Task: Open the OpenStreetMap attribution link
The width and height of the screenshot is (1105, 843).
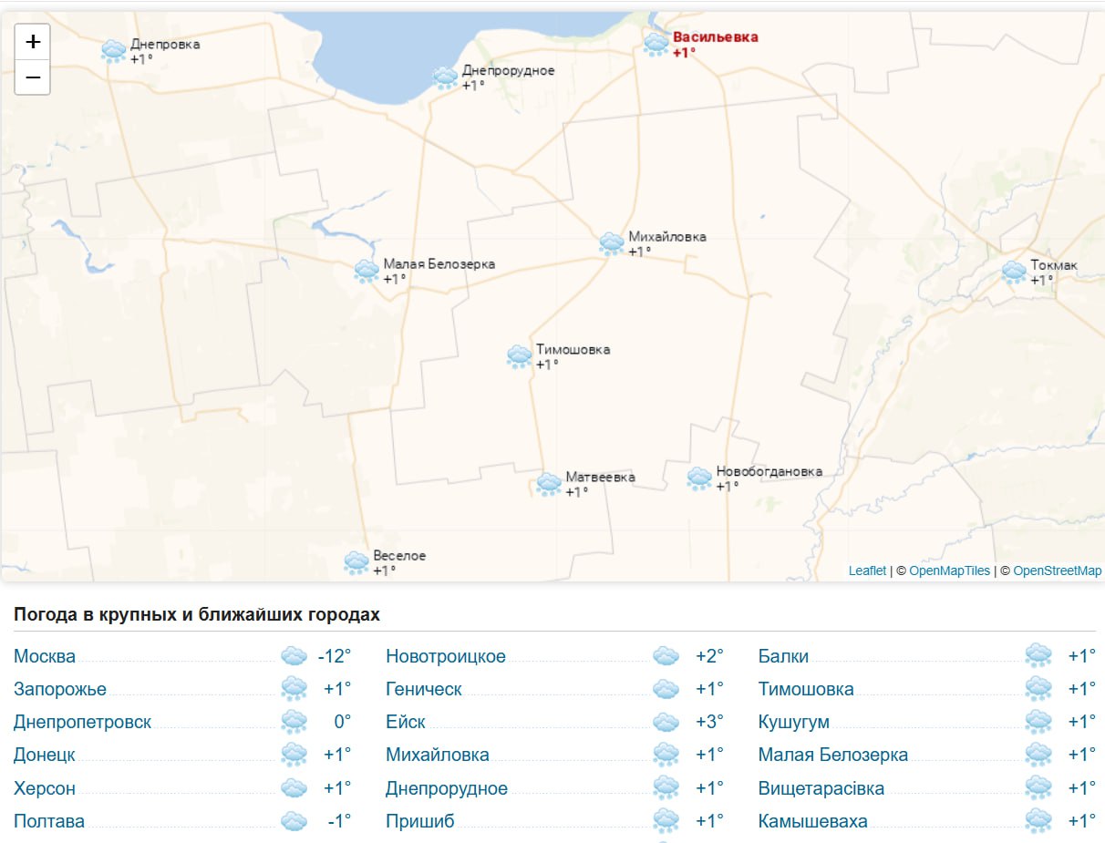Action: pyautogui.click(x=1057, y=571)
